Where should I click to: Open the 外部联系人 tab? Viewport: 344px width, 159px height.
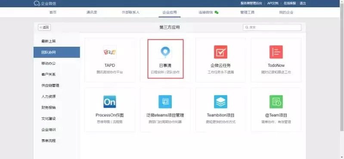pyautogui.click(x=130, y=12)
